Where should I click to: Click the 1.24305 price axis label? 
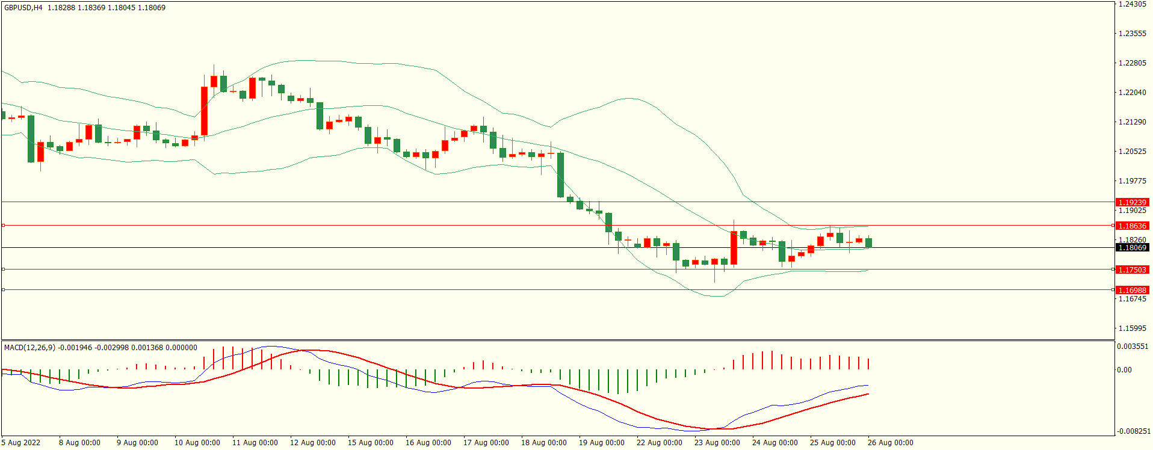pos(1132,4)
